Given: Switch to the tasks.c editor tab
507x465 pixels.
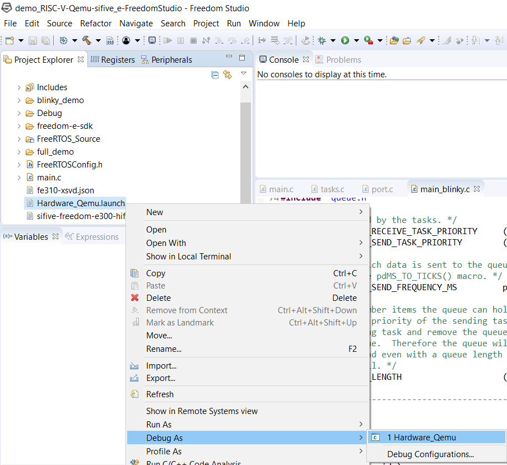Looking at the screenshot, I should point(328,189).
